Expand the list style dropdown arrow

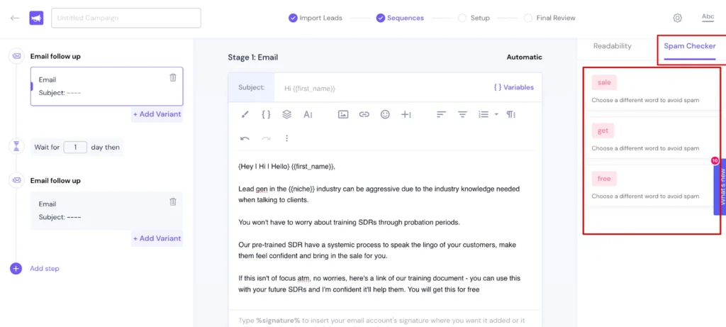tap(496, 114)
